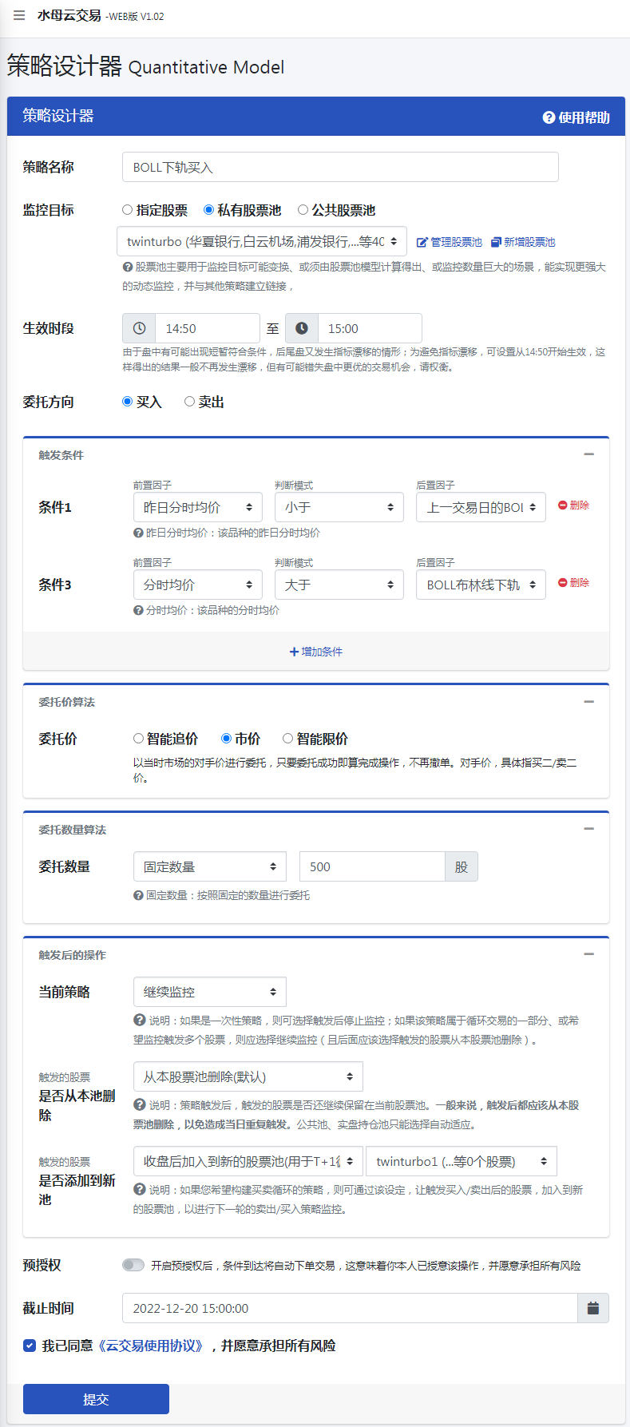Open the calendar picker icon
This screenshot has width=630, height=1427.
click(593, 1308)
